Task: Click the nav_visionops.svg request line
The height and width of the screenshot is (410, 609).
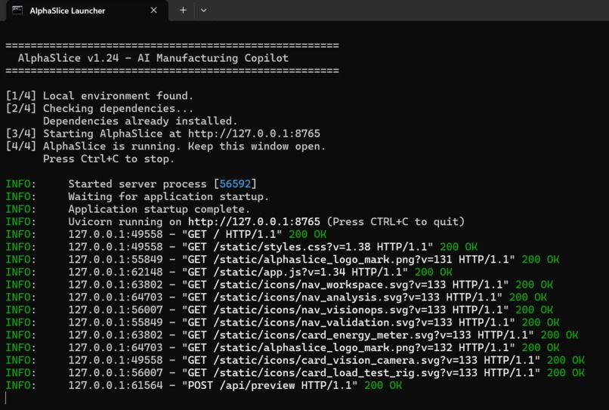Action: coord(280,310)
